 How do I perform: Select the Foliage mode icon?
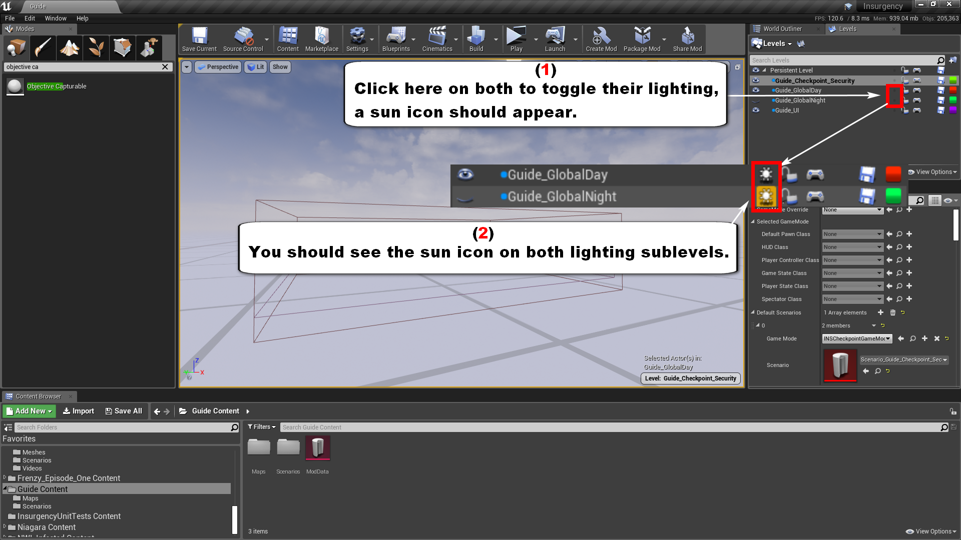(96, 48)
